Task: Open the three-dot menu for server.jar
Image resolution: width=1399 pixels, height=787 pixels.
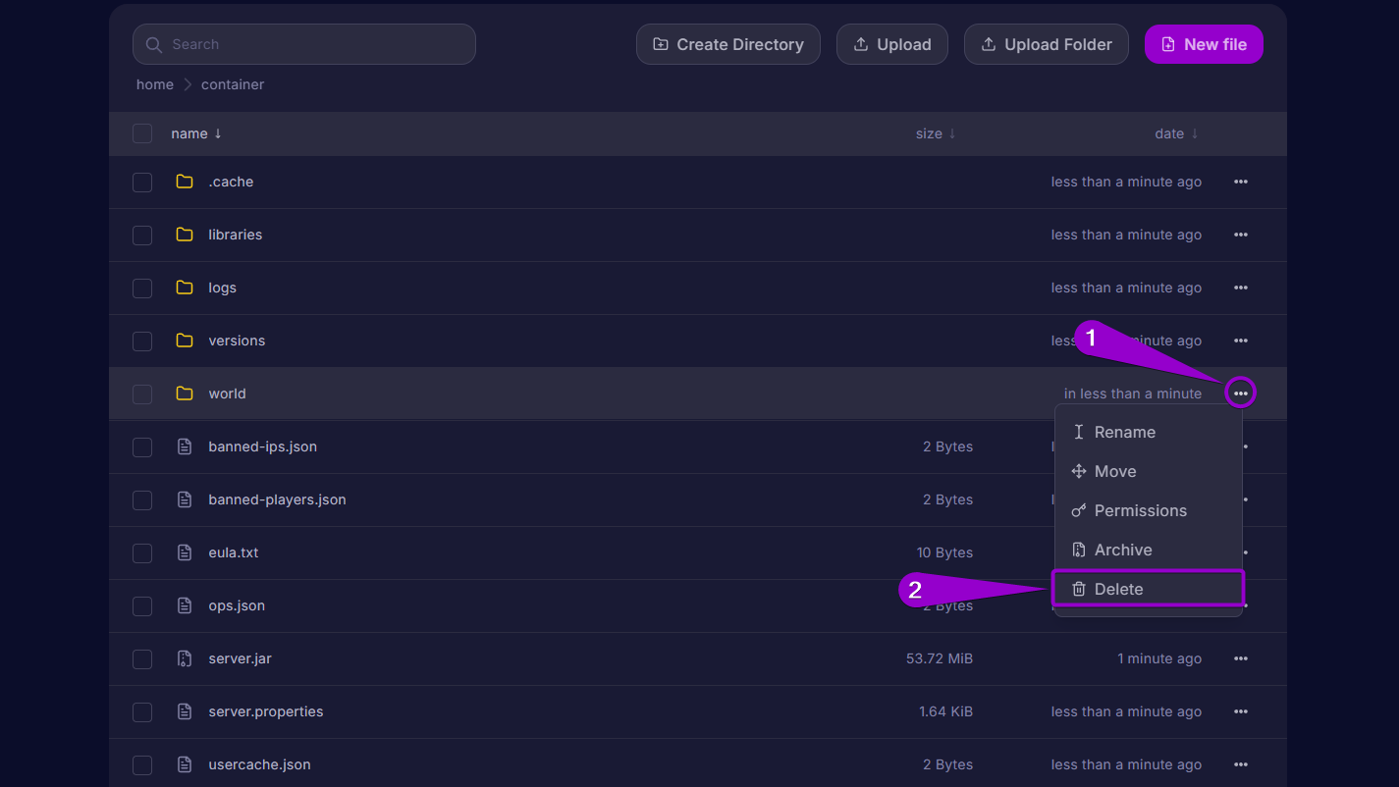Action: pyautogui.click(x=1241, y=658)
